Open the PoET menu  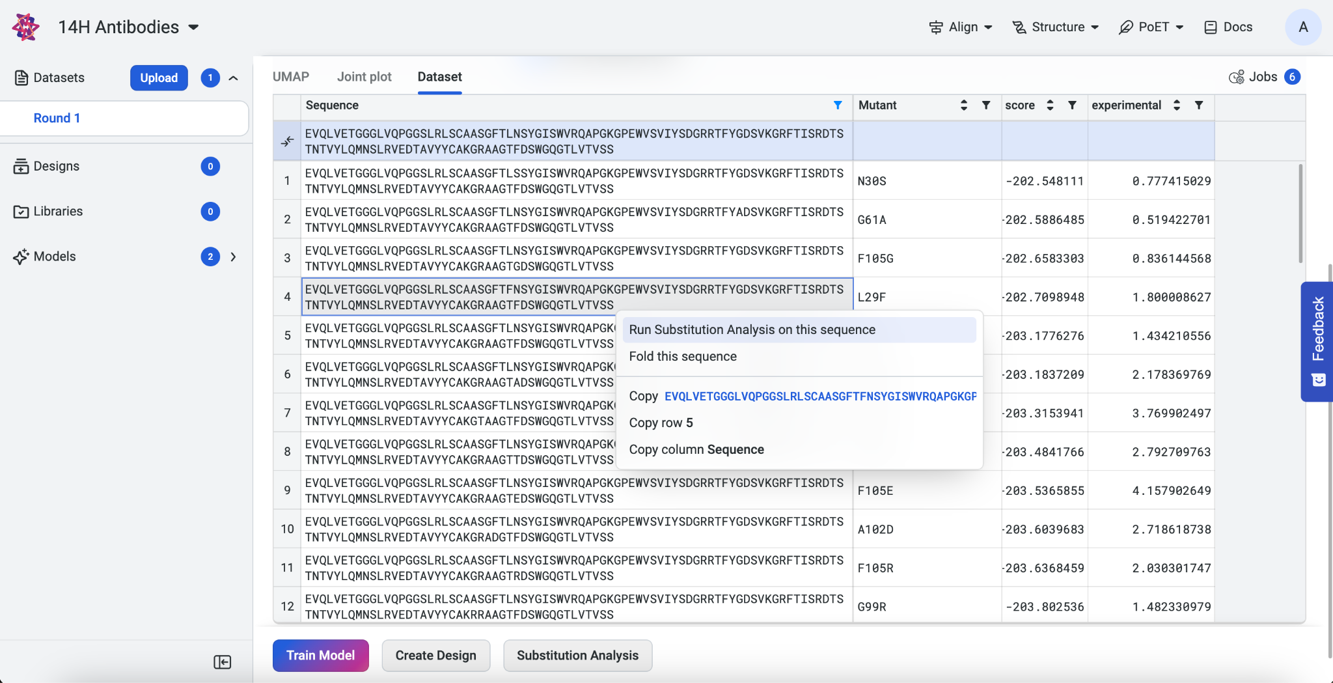click(1151, 27)
